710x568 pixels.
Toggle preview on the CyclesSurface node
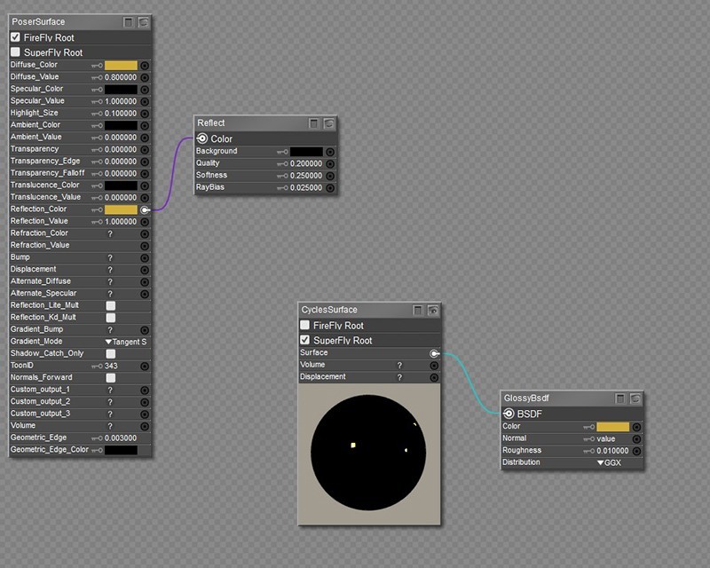click(x=433, y=310)
